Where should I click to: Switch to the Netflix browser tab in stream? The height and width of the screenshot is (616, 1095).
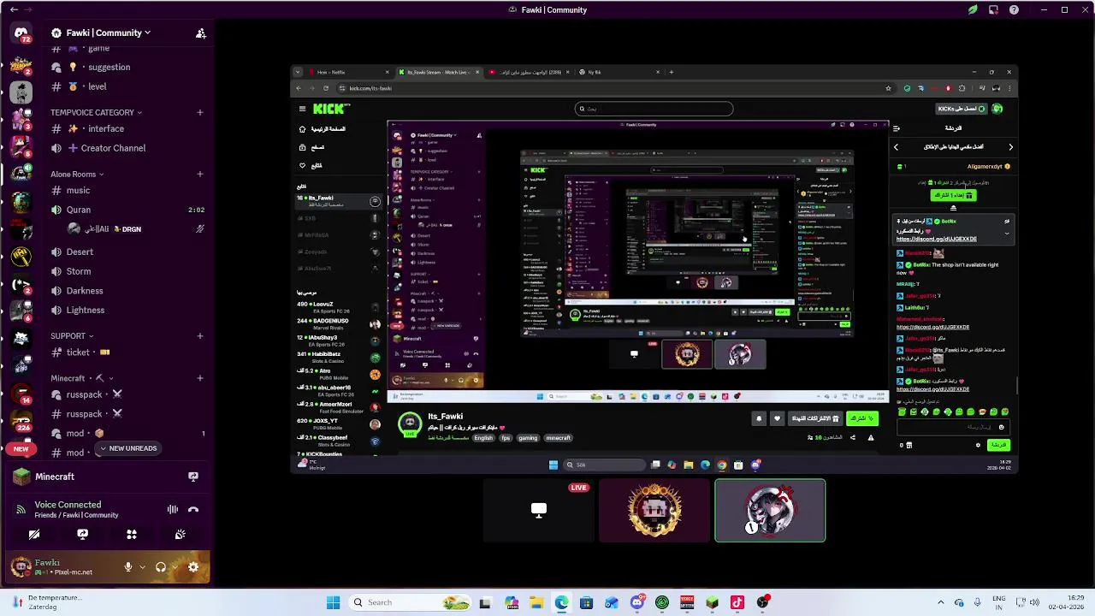tap(346, 72)
